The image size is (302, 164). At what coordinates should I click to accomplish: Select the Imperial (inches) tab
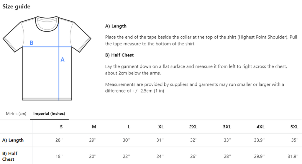(x=49, y=114)
